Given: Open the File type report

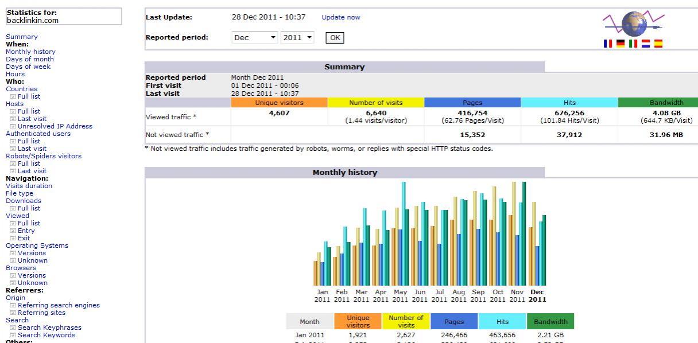Looking at the screenshot, I should [20, 193].
